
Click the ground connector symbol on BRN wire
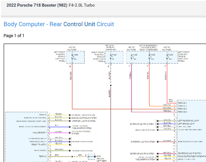(x=91, y=157)
